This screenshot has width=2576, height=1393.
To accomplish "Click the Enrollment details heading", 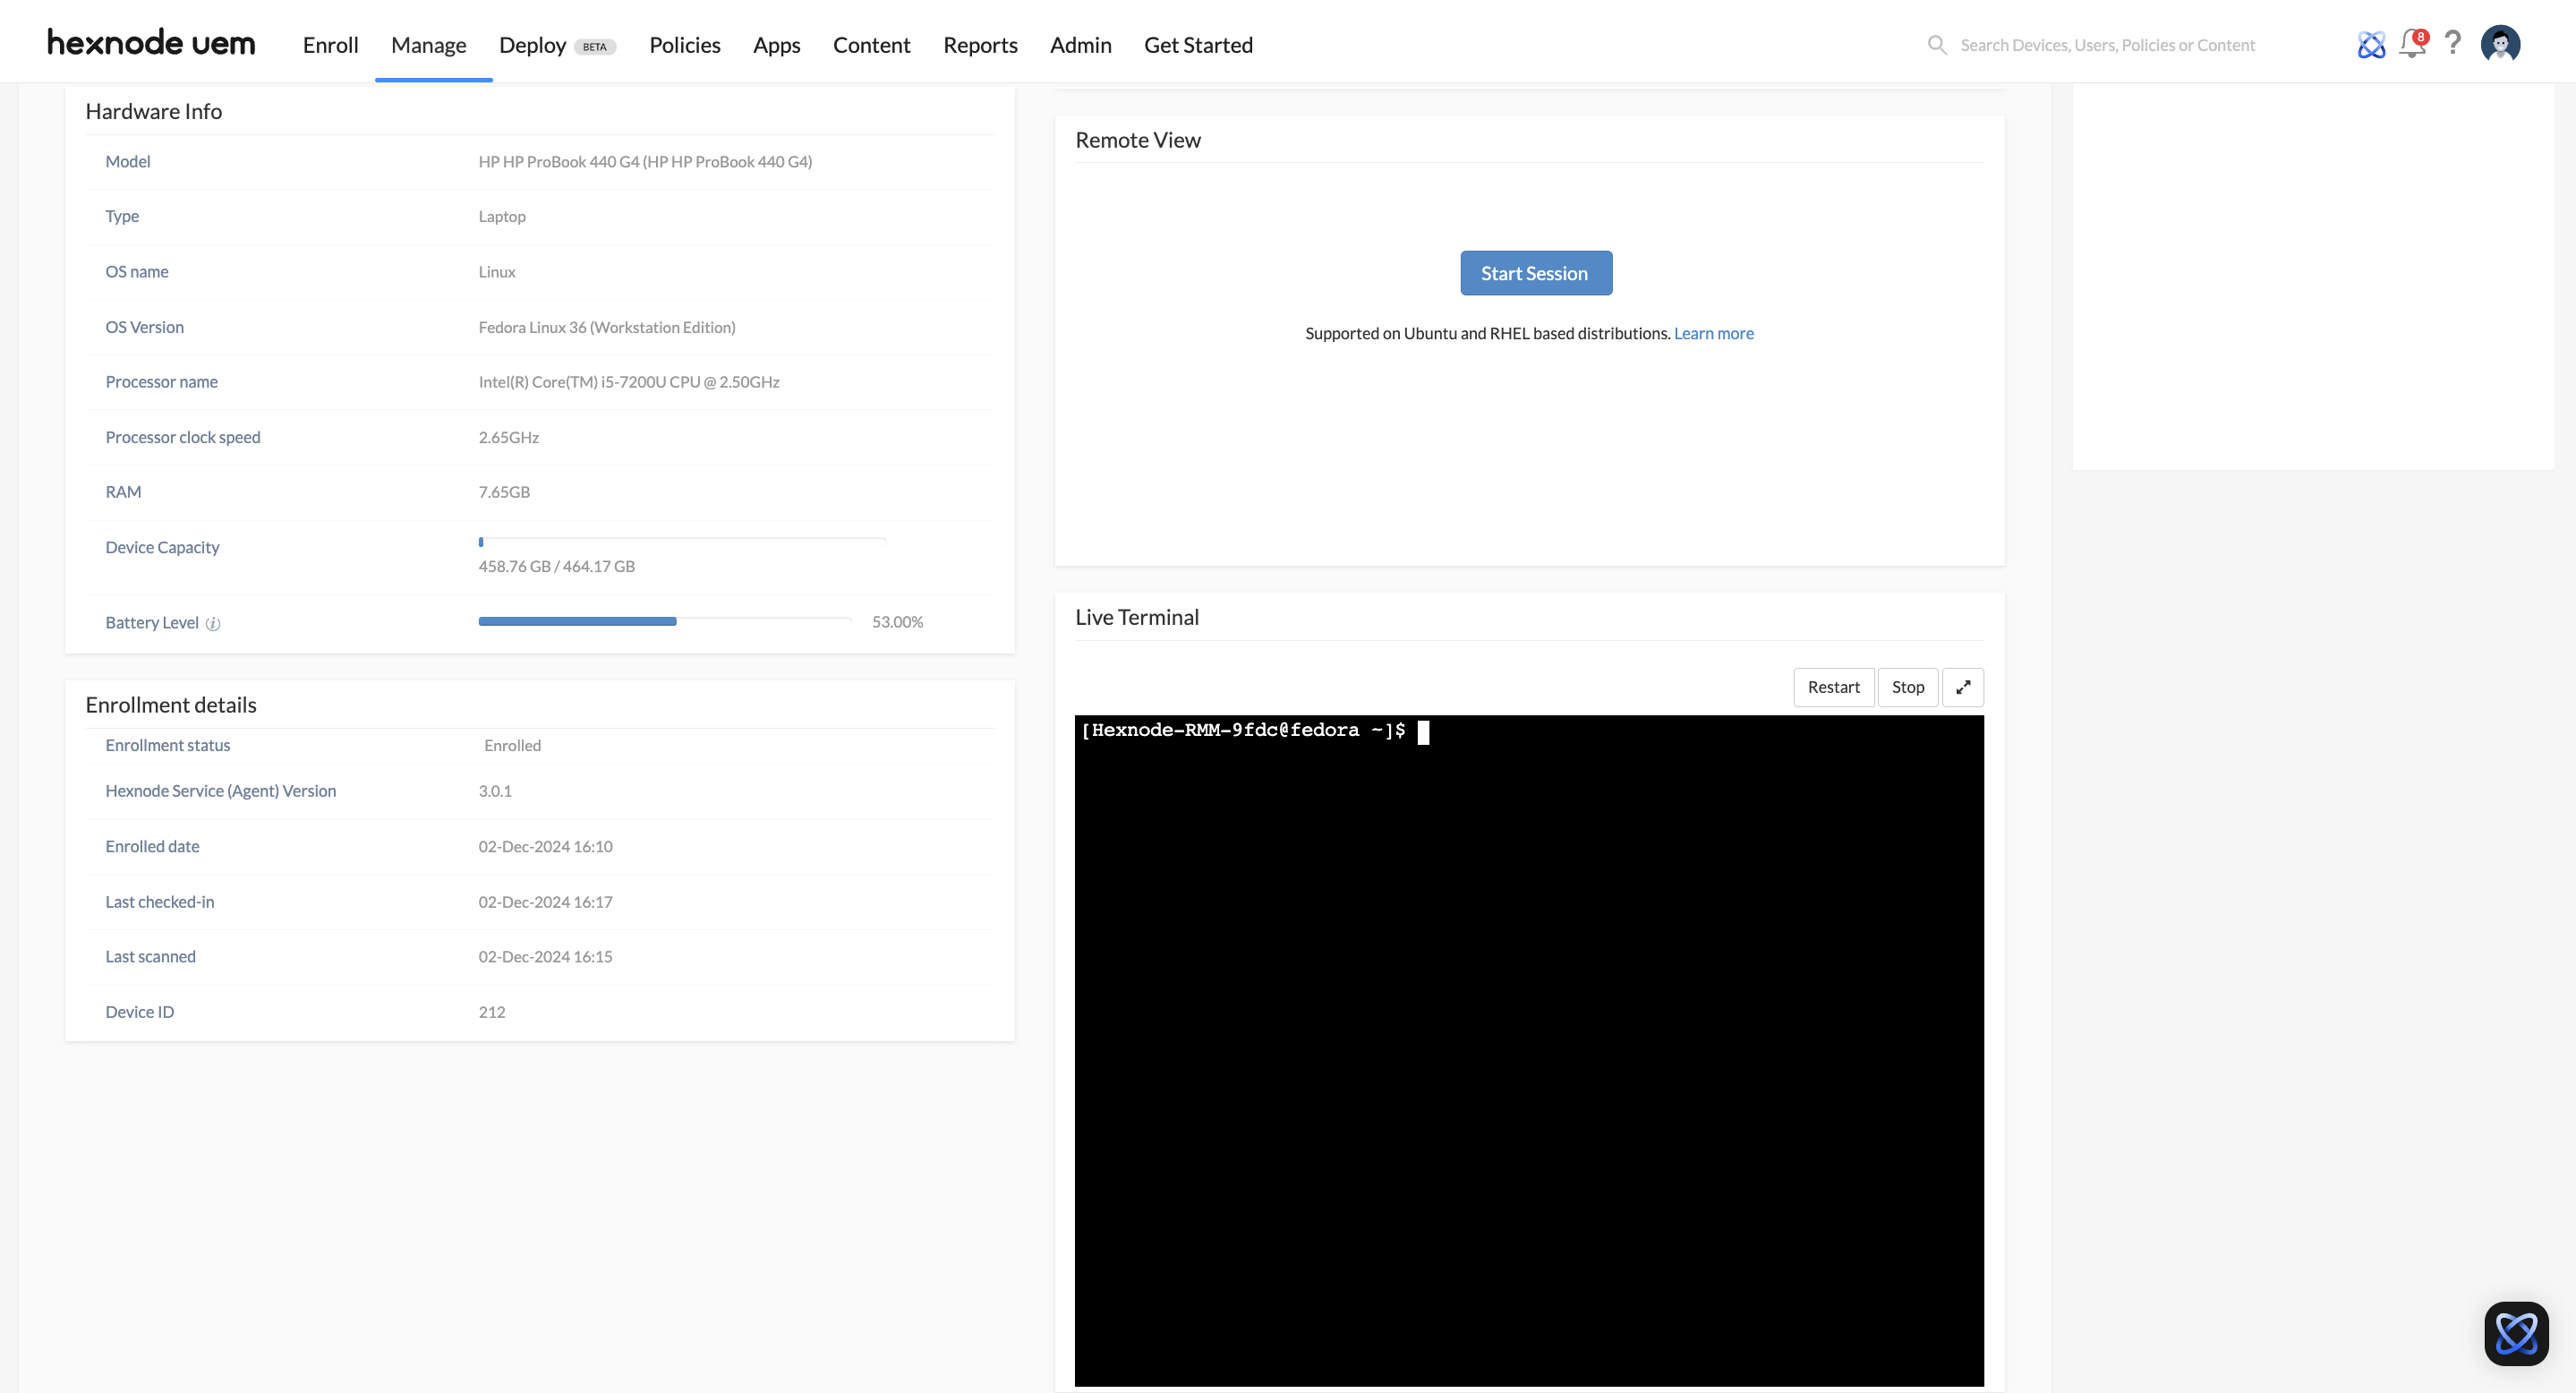I will pos(171,705).
